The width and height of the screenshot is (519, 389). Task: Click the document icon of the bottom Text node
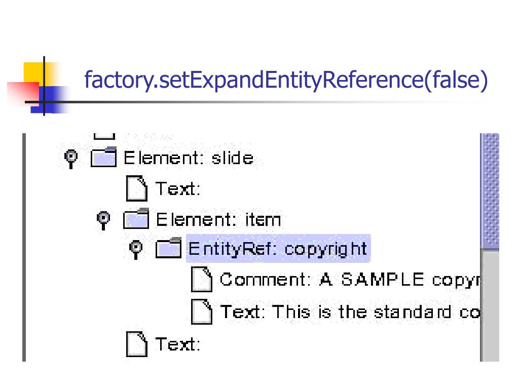[x=137, y=344]
